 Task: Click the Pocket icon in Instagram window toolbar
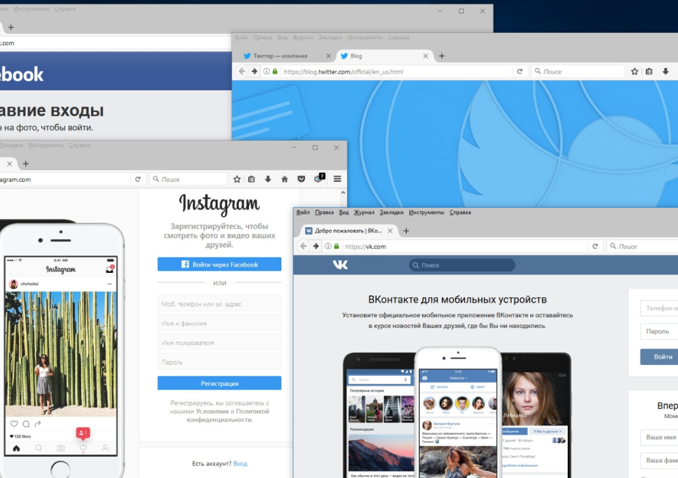point(301,179)
